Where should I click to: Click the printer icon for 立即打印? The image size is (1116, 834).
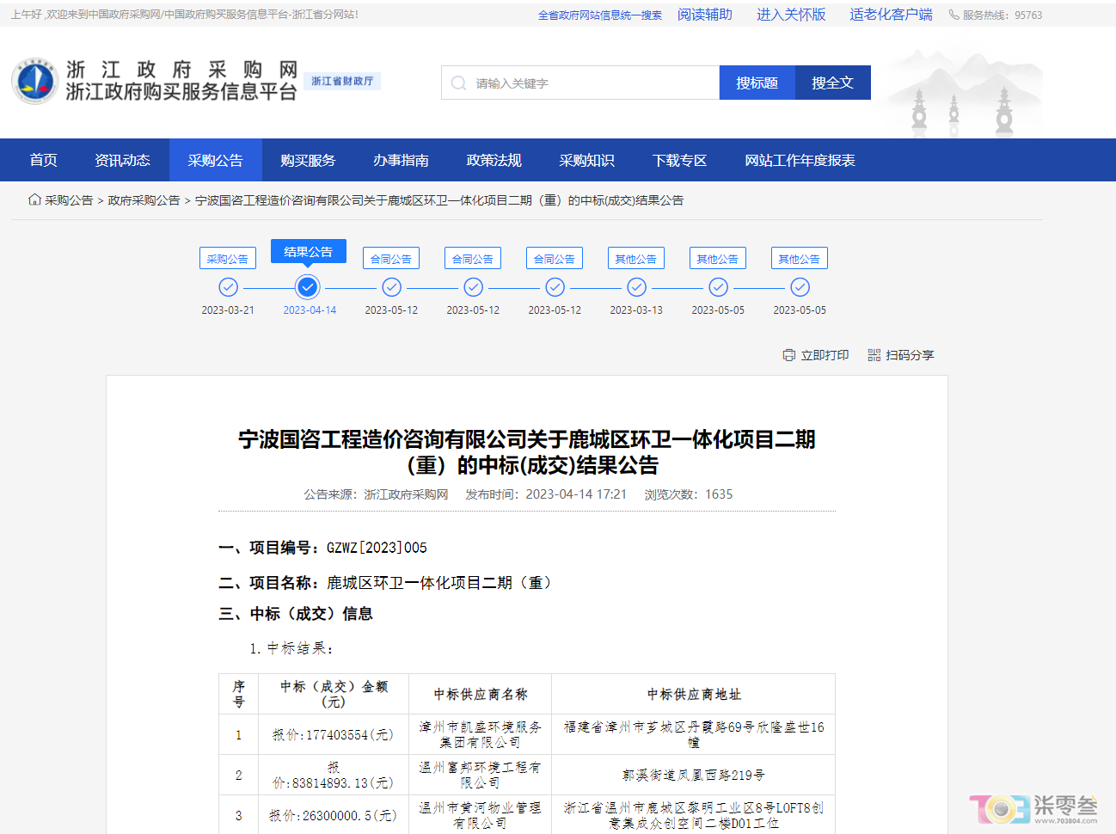point(789,355)
